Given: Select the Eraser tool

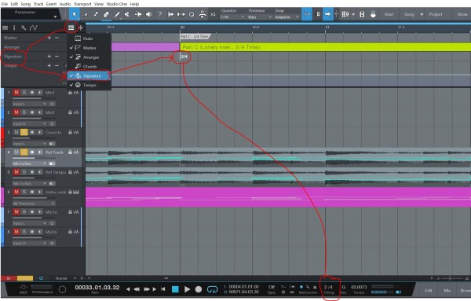Looking at the screenshot, I should pyautogui.click(x=106, y=14).
